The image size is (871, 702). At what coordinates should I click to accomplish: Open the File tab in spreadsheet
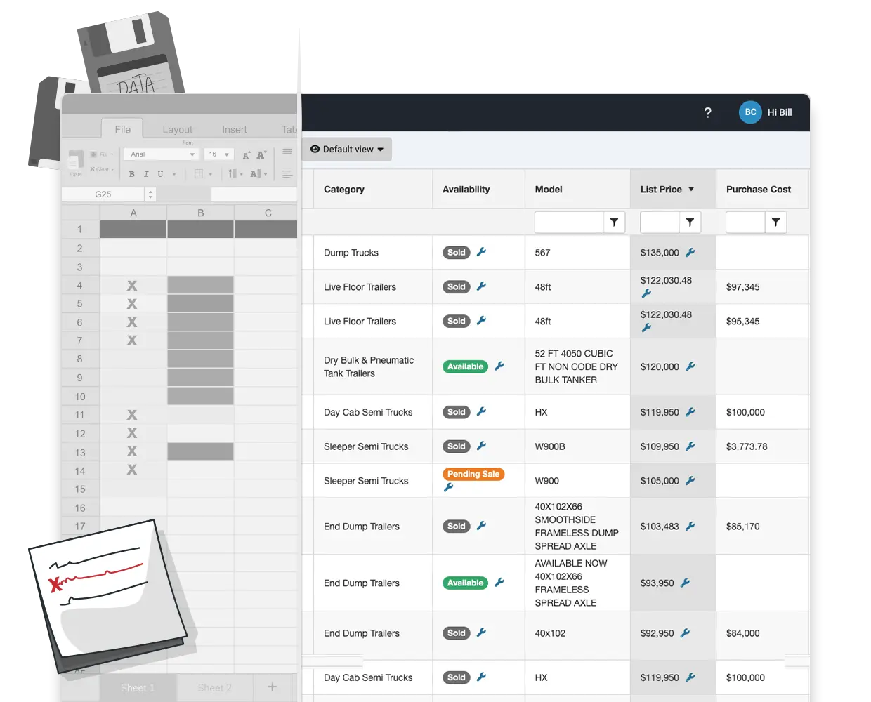(122, 130)
